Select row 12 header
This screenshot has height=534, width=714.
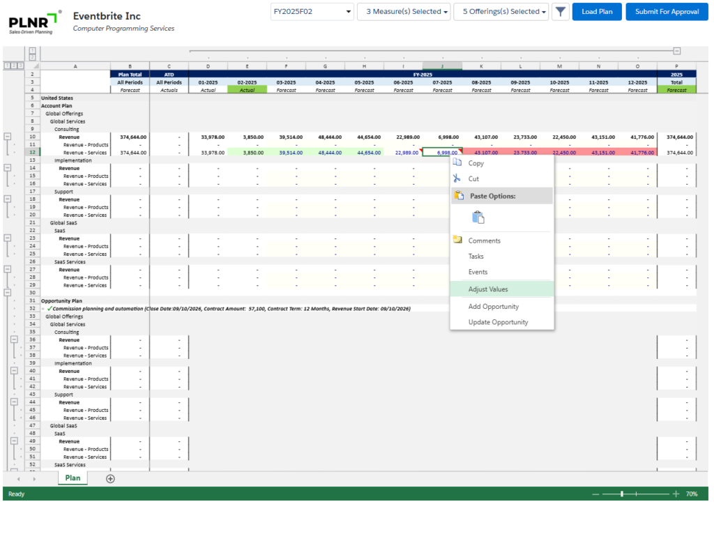[32, 153]
